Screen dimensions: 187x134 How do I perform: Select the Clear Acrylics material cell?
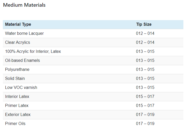[x=18, y=43]
